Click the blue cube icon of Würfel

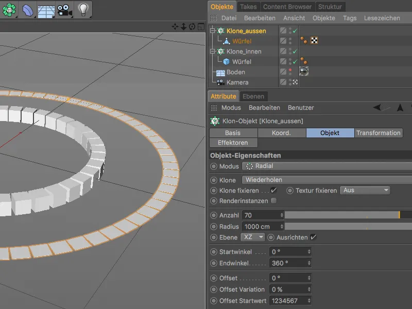[x=226, y=61]
